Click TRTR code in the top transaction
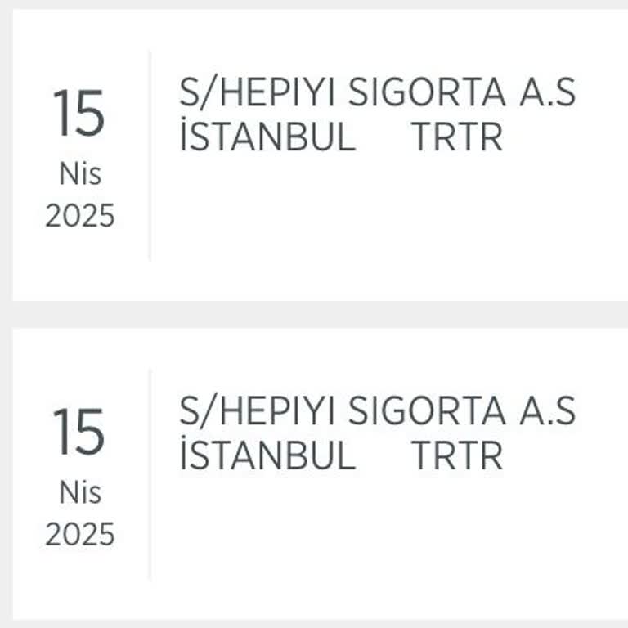This screenshot has width=628, height=628. click(x=456, y=137)
